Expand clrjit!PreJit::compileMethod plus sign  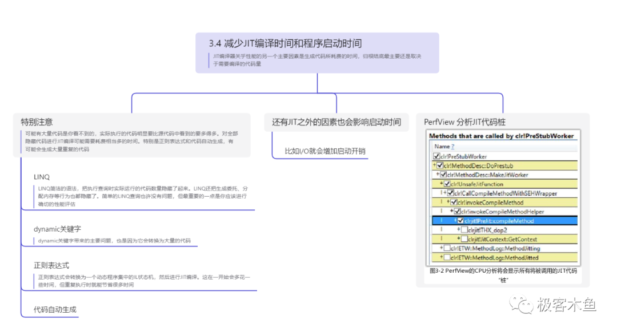455,220
